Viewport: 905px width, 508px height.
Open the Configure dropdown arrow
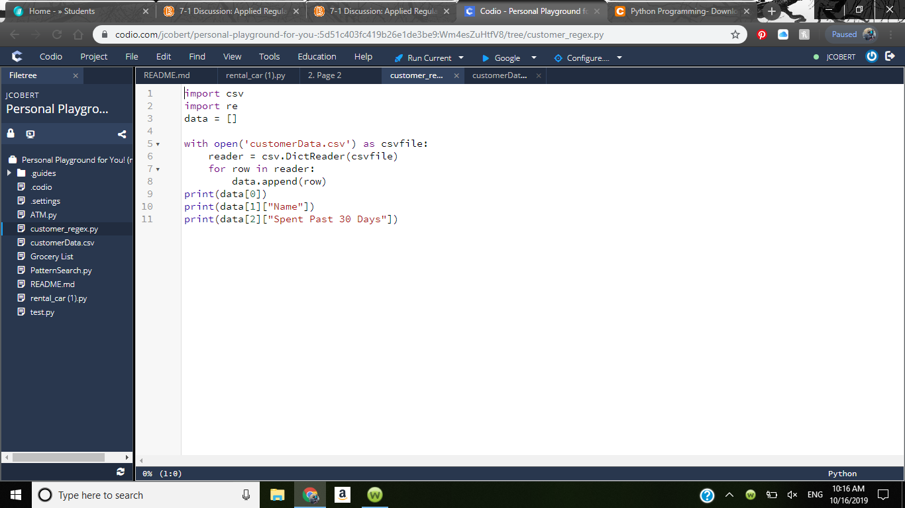[619, 58]
